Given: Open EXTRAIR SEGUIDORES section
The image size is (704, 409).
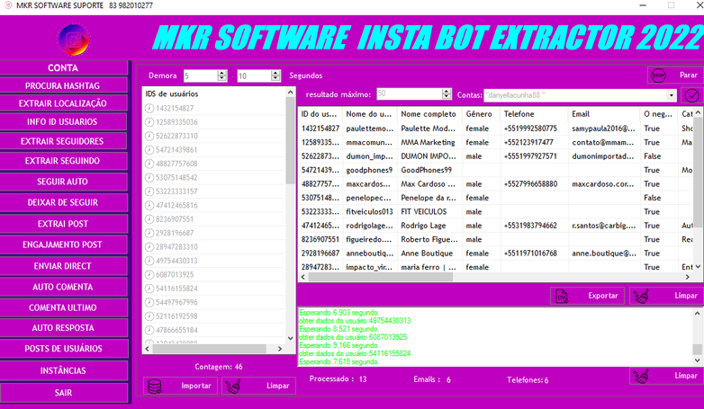Looking at the screenshot, I should (63, 141).
